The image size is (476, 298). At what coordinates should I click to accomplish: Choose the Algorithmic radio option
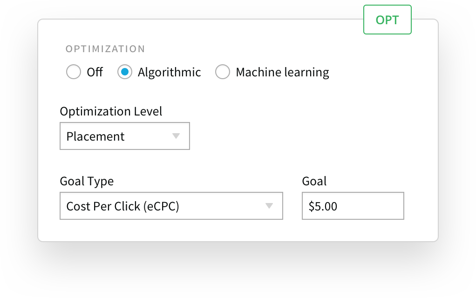(x=125, y=72)
